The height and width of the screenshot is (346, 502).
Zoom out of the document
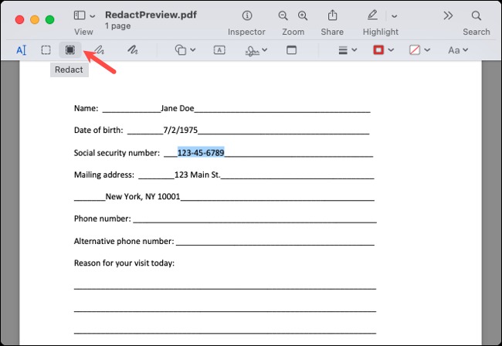tap(283, 15)
